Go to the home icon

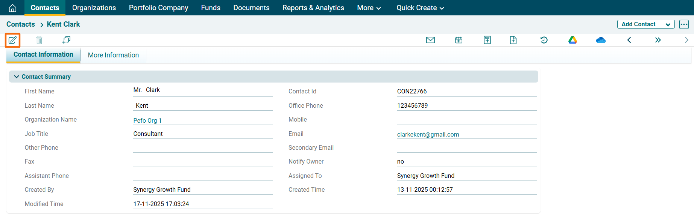pos(12,8)
